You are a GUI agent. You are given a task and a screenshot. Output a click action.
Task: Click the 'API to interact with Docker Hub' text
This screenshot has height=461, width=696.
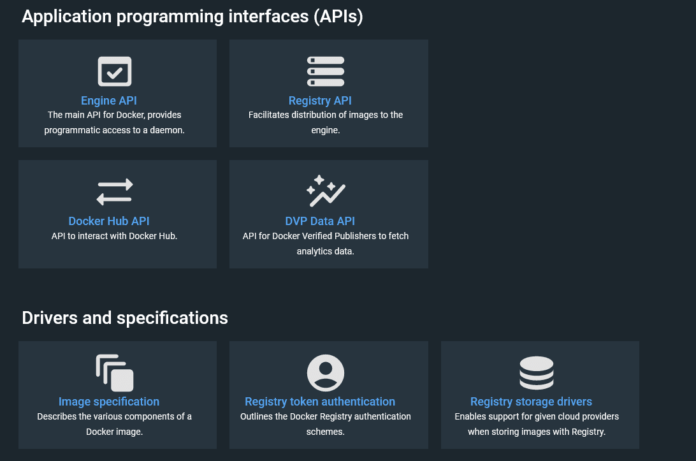click(x=115, y=236)
